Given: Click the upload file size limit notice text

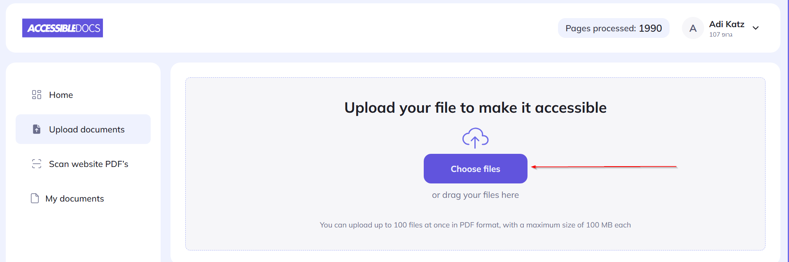Looking at the screenshot, I should (x=475, y=225).
